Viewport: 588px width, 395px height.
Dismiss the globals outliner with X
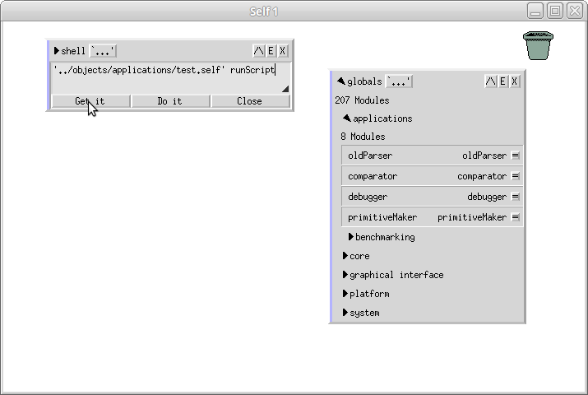pos(515,81)
